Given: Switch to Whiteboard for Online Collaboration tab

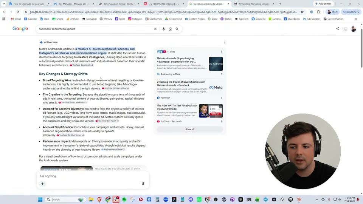Looking at the screenshot, I should click(254, 4).
